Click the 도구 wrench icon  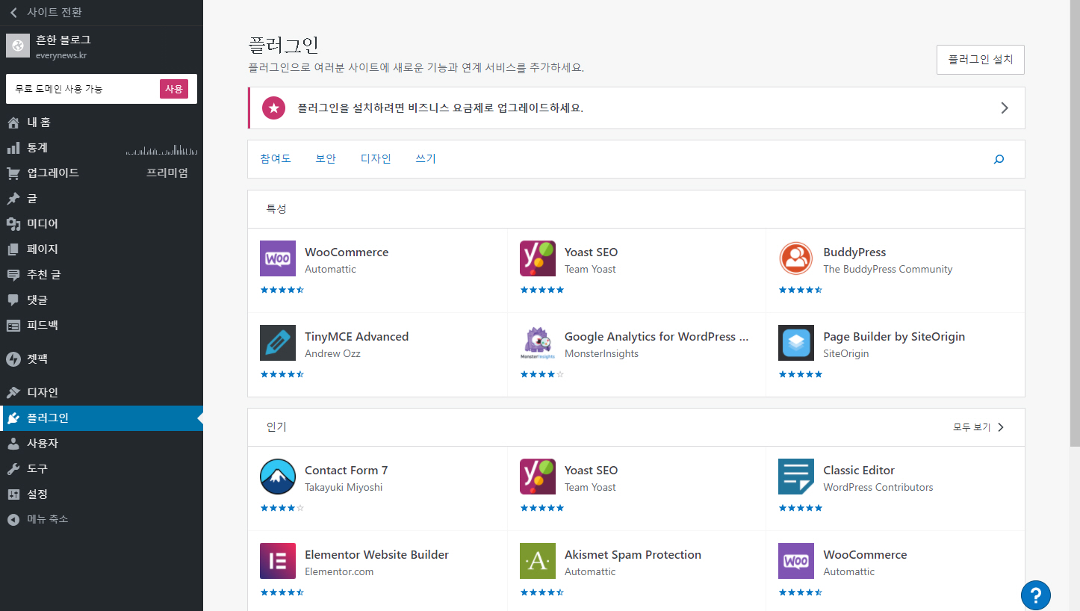[13, 469]
